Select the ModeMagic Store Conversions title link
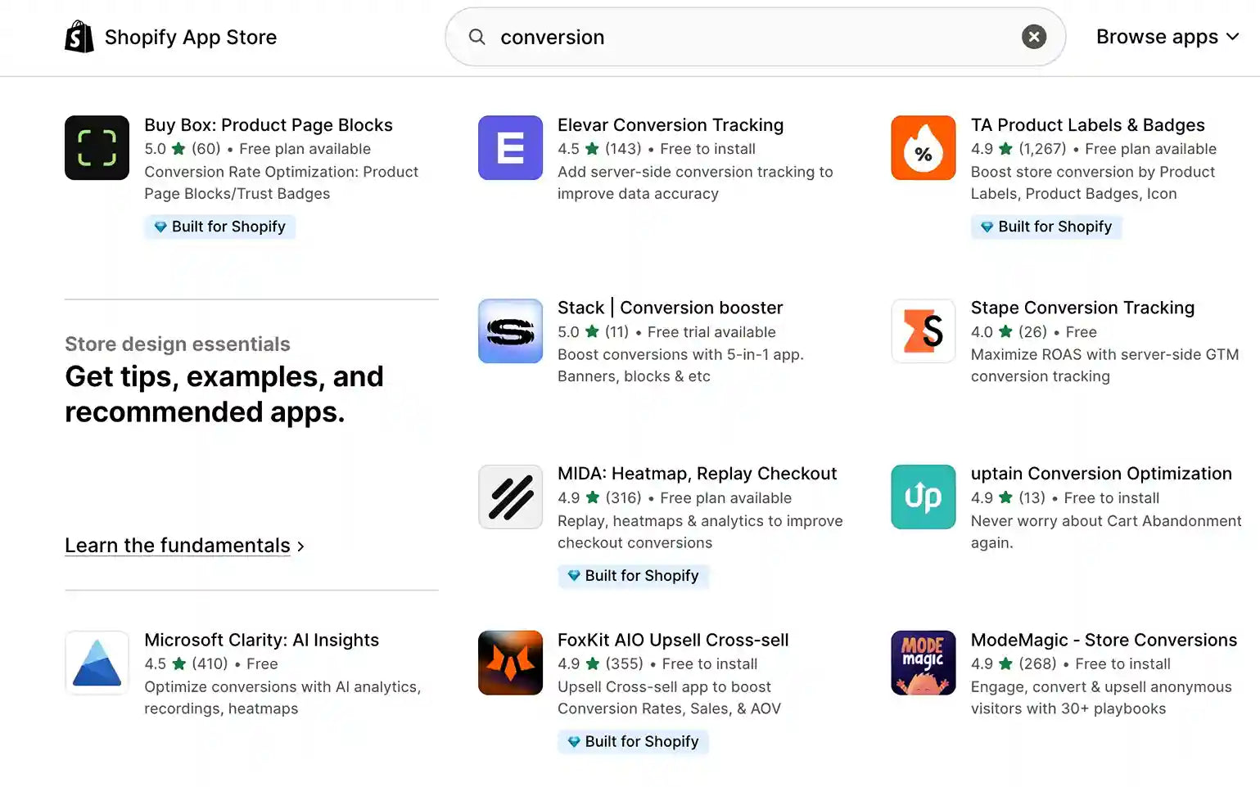1260x787 pixels. point(1103,640)
